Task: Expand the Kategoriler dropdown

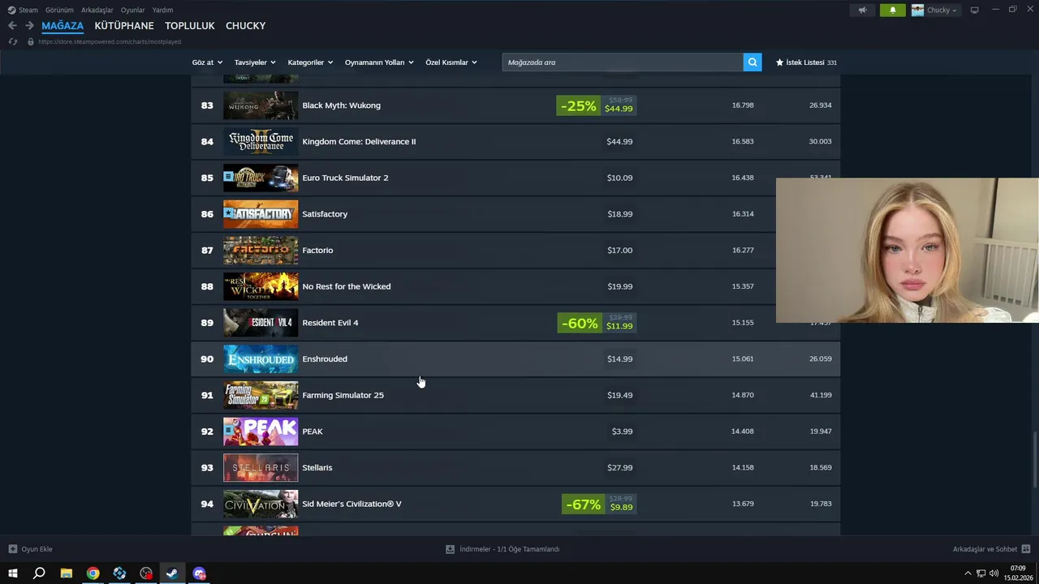Action: tap(310, 62)
